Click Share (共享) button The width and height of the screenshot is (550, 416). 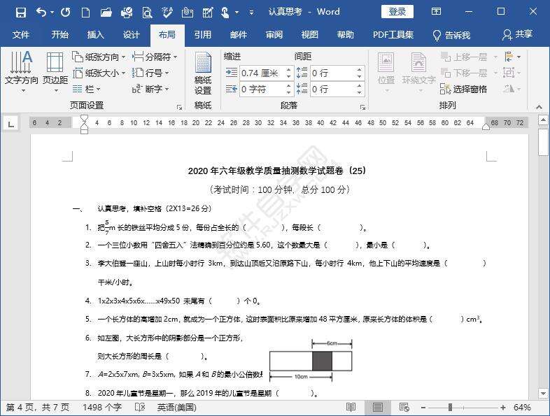coord(517,34)
